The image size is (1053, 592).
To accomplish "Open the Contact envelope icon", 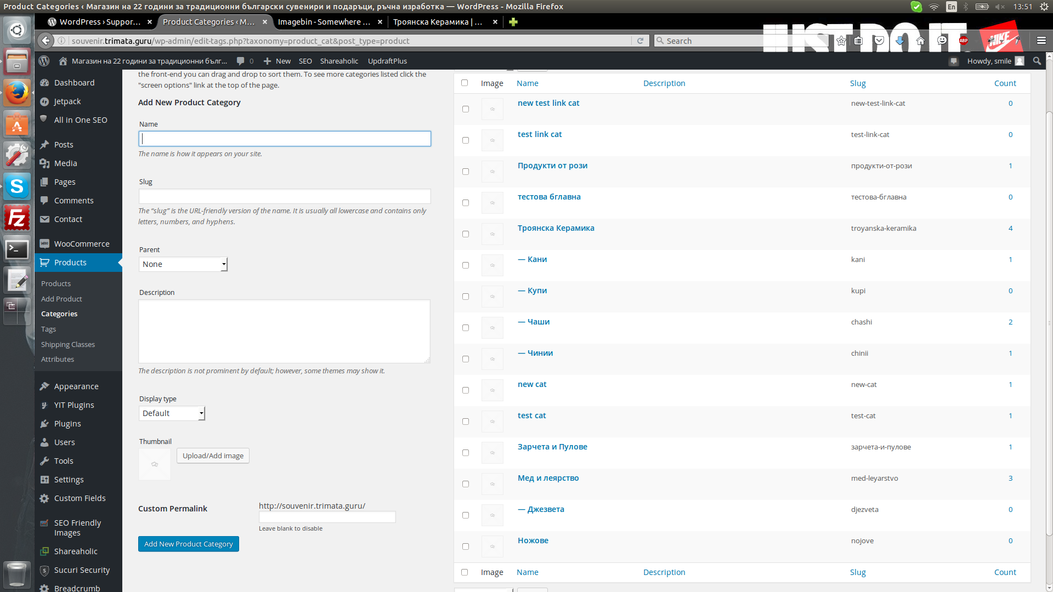I will point(44,219).
